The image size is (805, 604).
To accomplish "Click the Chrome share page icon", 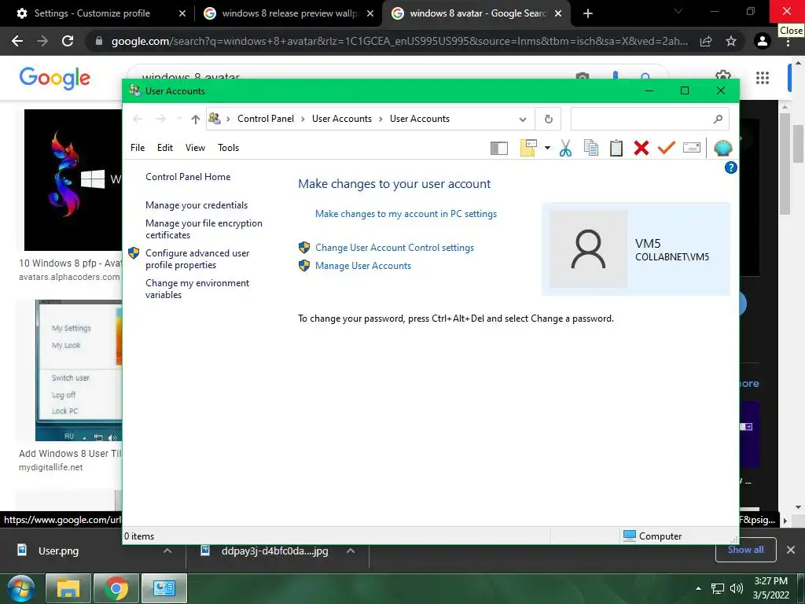I will tap(706, 41).
